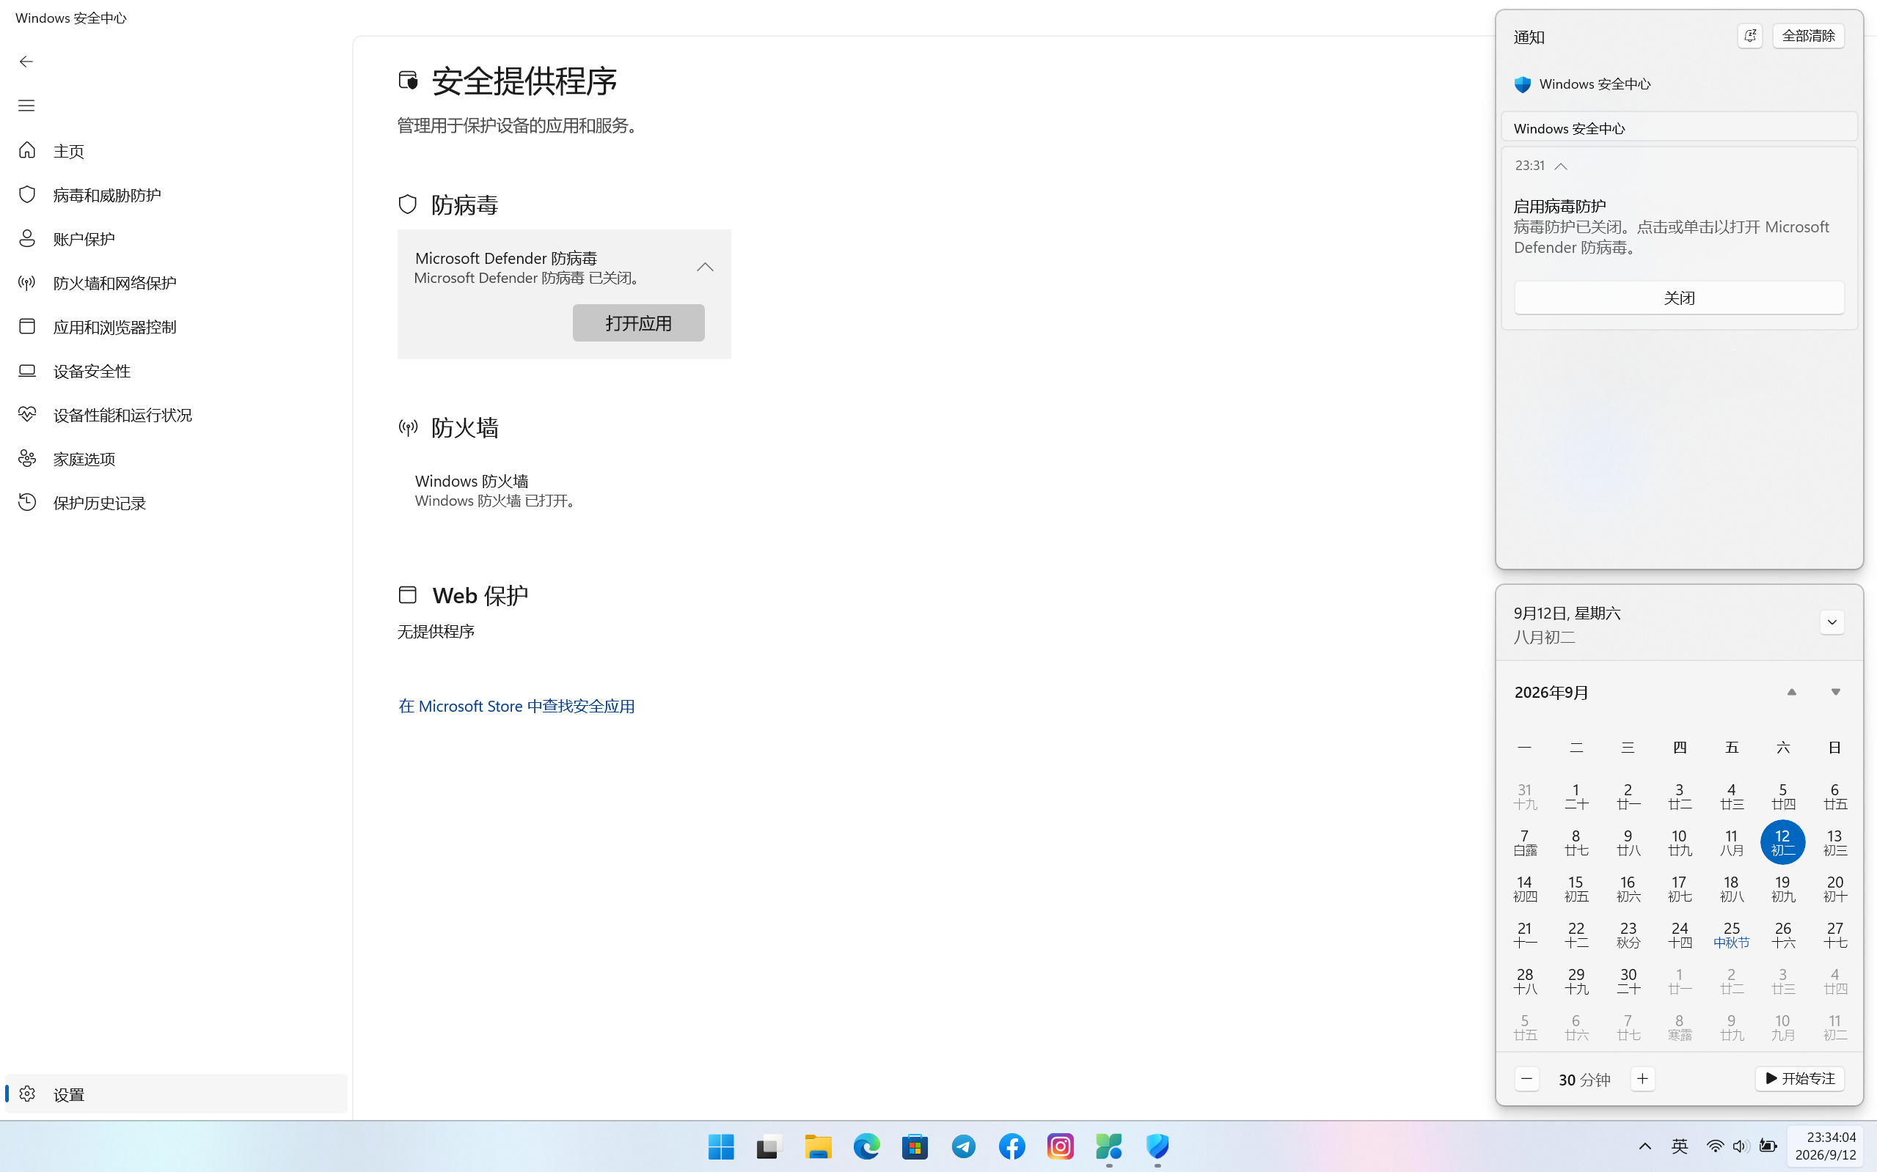
Task: Show hidden system tray icons
Action: (1644, 1146)
